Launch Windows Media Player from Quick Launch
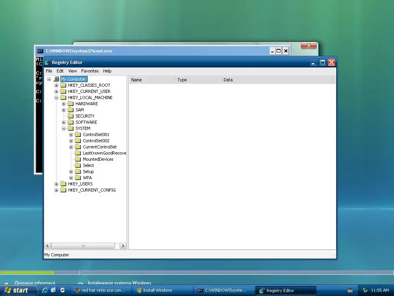This screenshot has width=394, height=296. pos(63,290)
